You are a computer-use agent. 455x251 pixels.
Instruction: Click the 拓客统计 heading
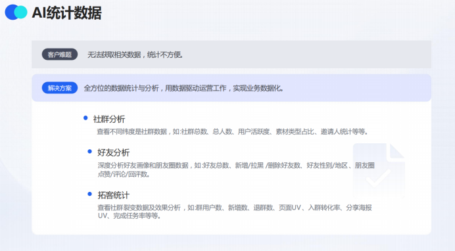pyautogui.click(x=114, y=195)
